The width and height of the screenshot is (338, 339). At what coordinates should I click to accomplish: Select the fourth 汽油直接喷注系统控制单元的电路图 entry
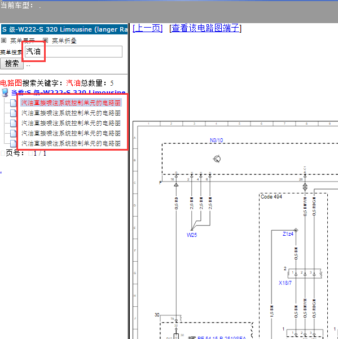coord(71,133)
